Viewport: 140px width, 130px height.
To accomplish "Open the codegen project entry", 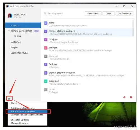I will click(88, 49).
